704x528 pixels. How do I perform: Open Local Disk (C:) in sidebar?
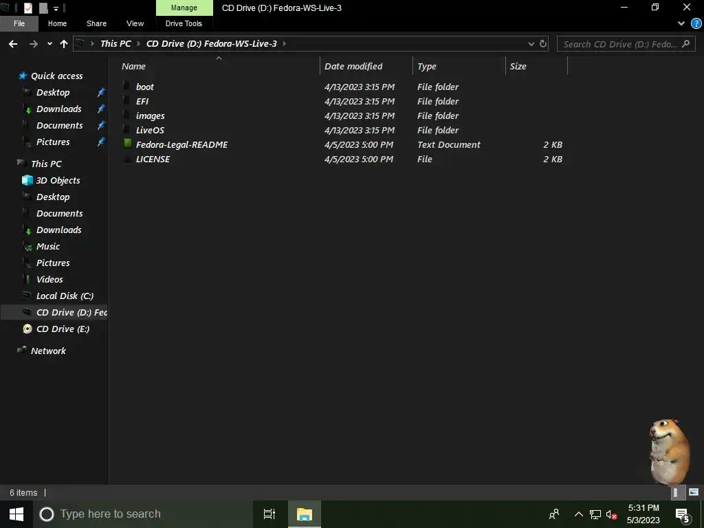(x=65, y=296)
